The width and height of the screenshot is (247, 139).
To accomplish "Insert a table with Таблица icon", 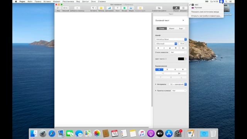I will pyautogui.click(x=101, y=8).
